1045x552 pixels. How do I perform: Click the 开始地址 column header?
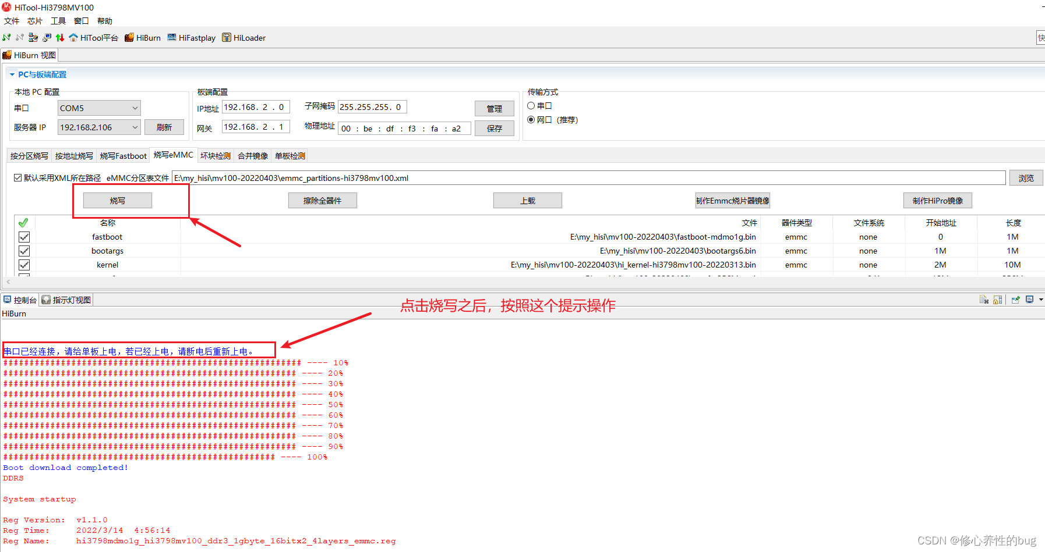tap(941, 223)
